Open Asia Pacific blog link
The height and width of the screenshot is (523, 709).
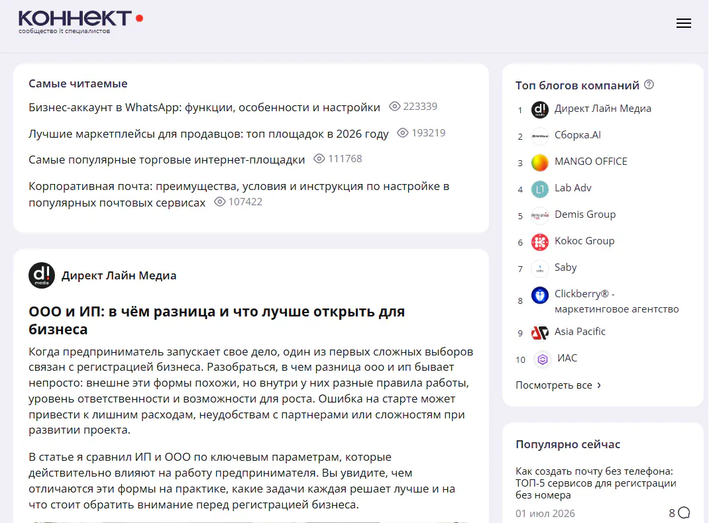click(x=580, y=332)
